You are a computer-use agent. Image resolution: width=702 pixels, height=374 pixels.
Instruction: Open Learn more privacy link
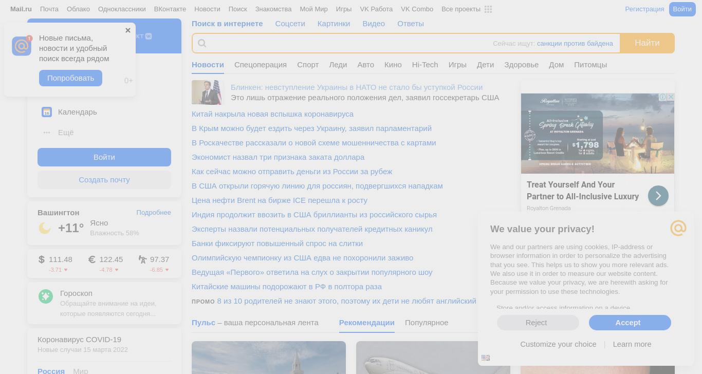632,344
